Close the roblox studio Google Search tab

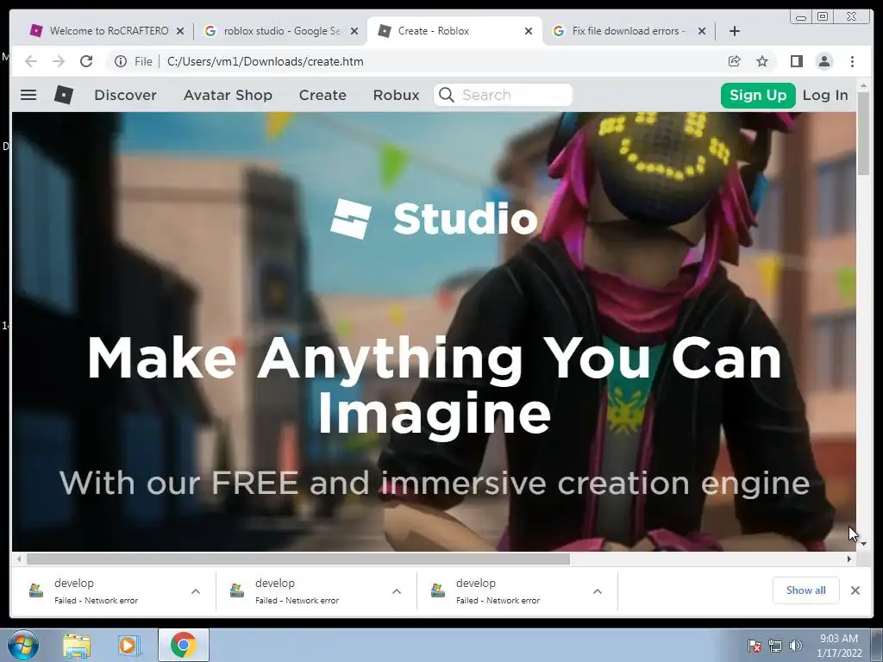[354, 31]
